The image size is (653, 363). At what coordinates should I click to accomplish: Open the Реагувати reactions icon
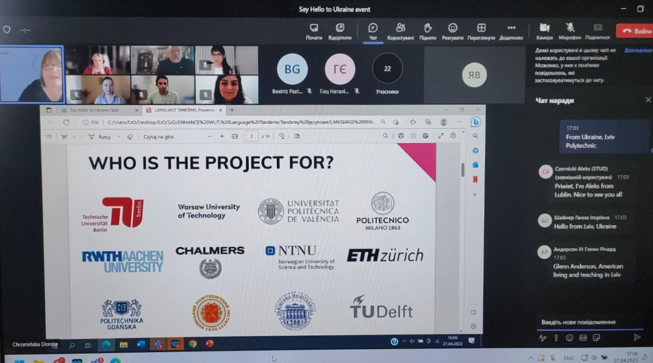tap(452, 28)
